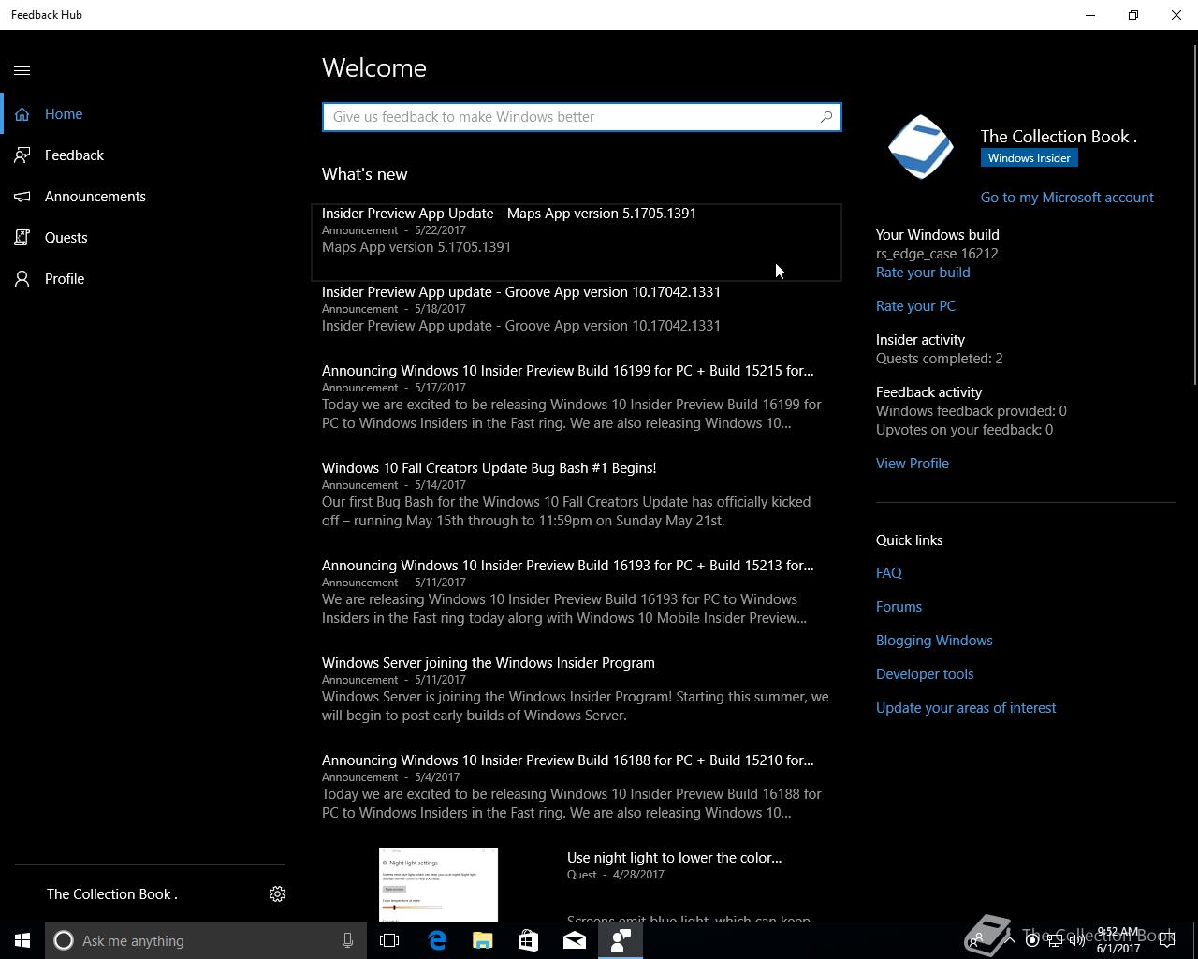Open the night light quest thumbnail
1198x959 pixels.
(438, 884)
